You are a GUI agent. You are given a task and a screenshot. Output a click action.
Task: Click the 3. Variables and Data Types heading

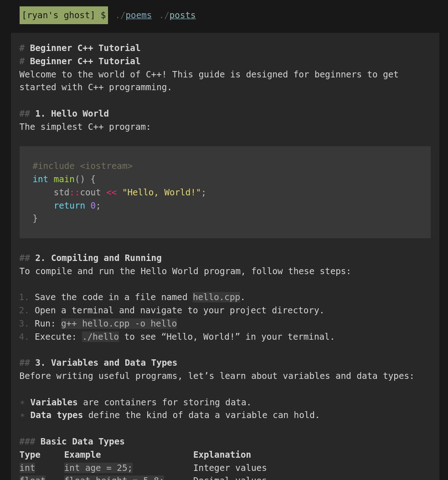(105, 363)
